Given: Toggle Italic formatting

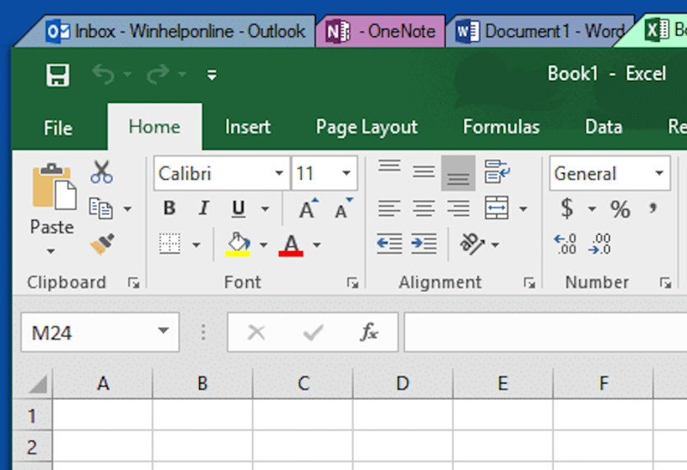Looking at the screenshot, I should (204, 207).
